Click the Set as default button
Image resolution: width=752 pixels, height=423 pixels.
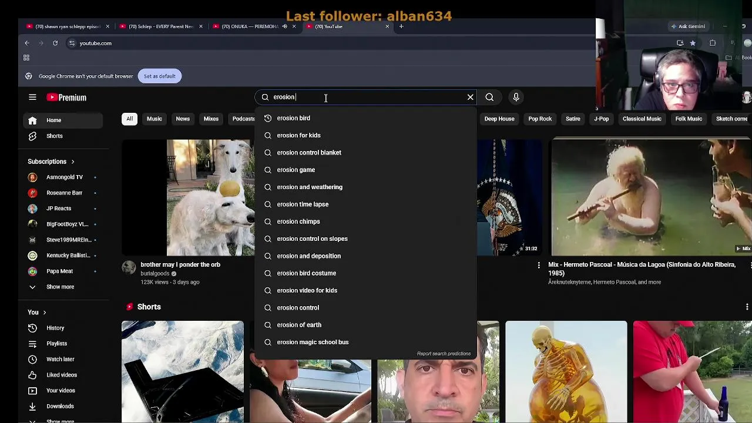159,76
